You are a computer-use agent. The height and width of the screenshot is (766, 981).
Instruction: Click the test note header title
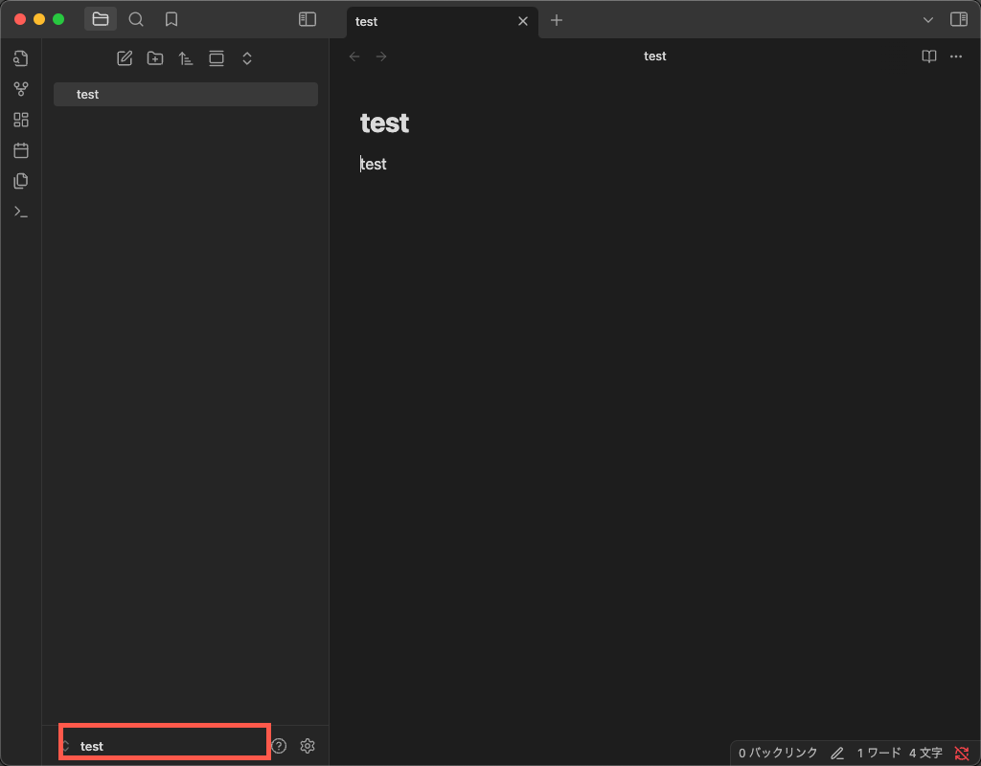[x=655, y=56]
